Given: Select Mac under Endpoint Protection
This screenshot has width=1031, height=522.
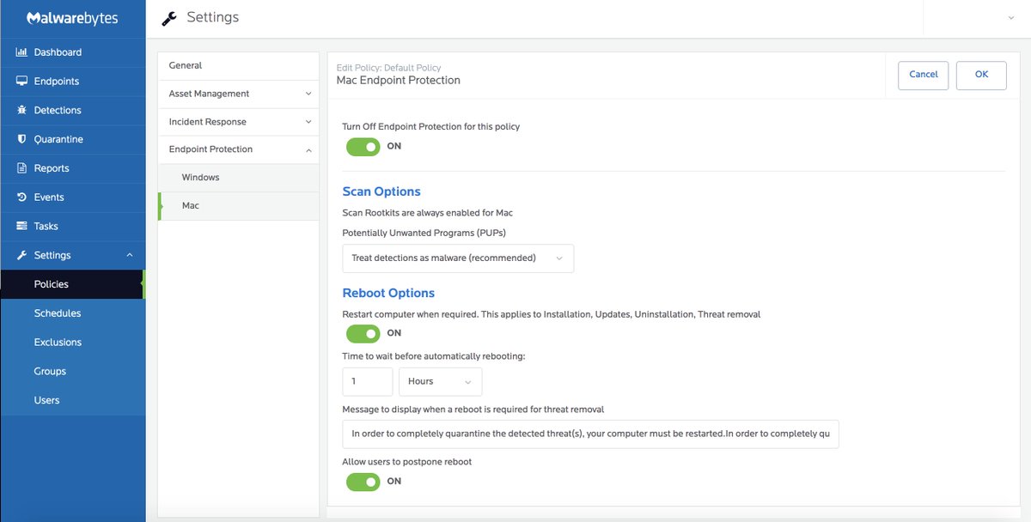Looking at the screenshot, I should click(x=238, y=206).
